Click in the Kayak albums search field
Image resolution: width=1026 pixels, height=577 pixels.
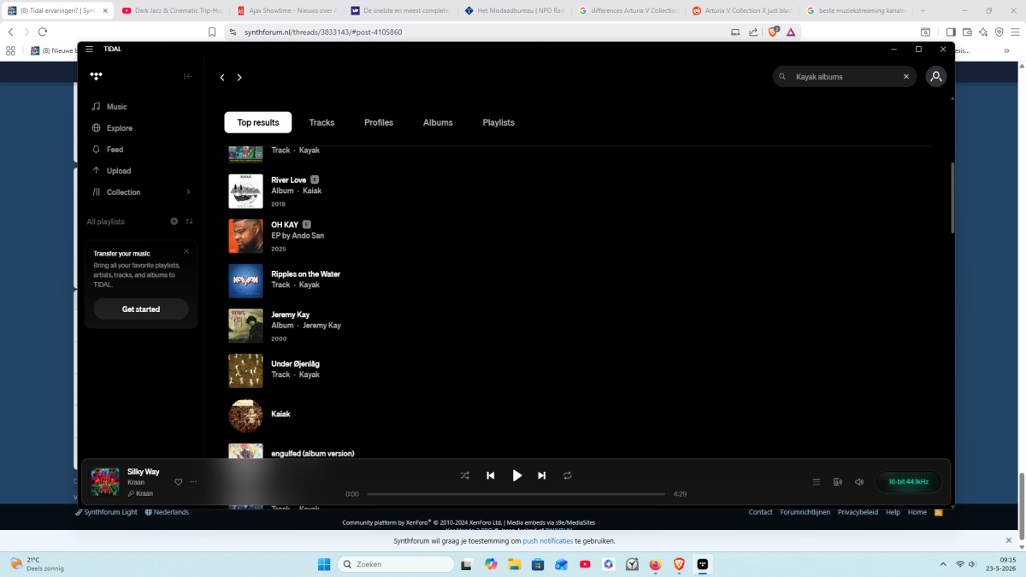click(x=845, y=77)
